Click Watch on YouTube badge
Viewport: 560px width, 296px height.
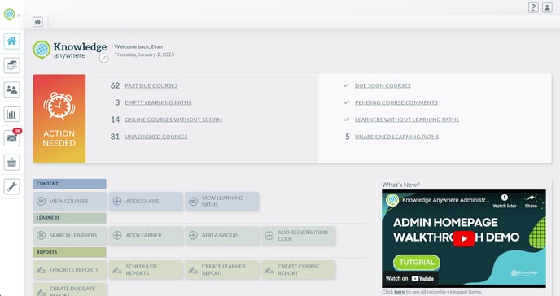[409, 279]
